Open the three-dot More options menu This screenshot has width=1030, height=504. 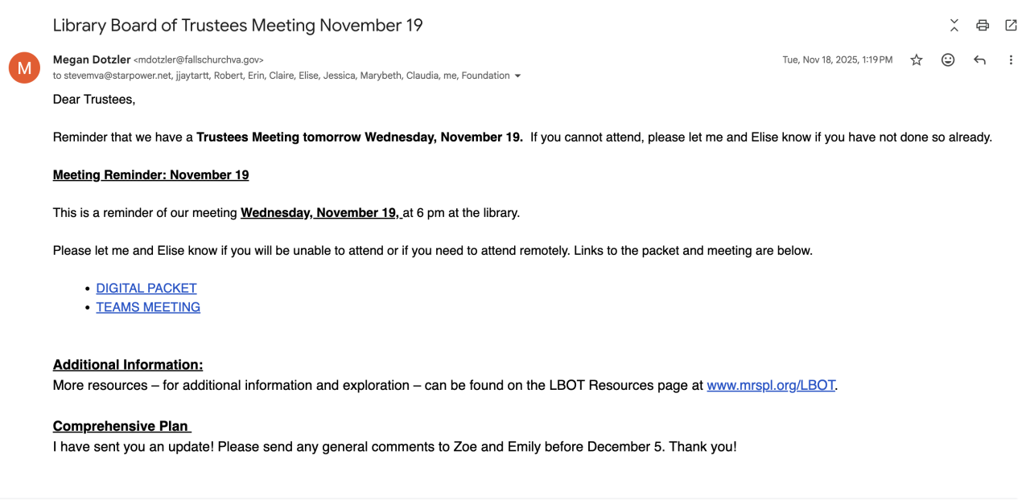1011,60
